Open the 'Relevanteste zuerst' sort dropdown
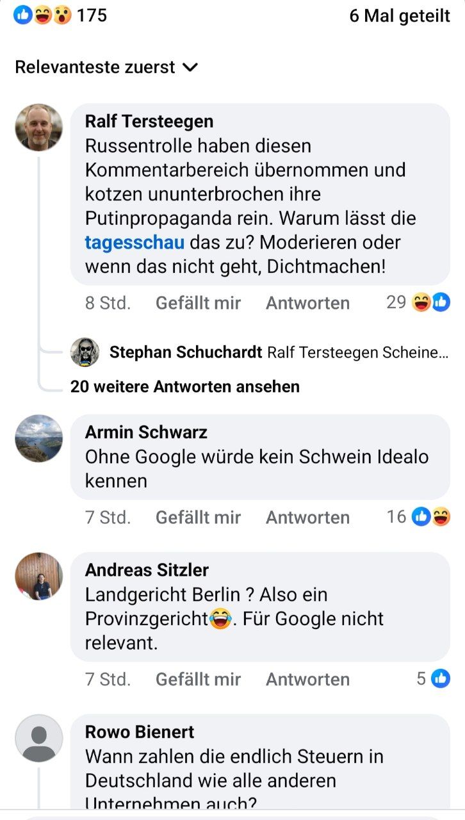 [x=106, y=67]
